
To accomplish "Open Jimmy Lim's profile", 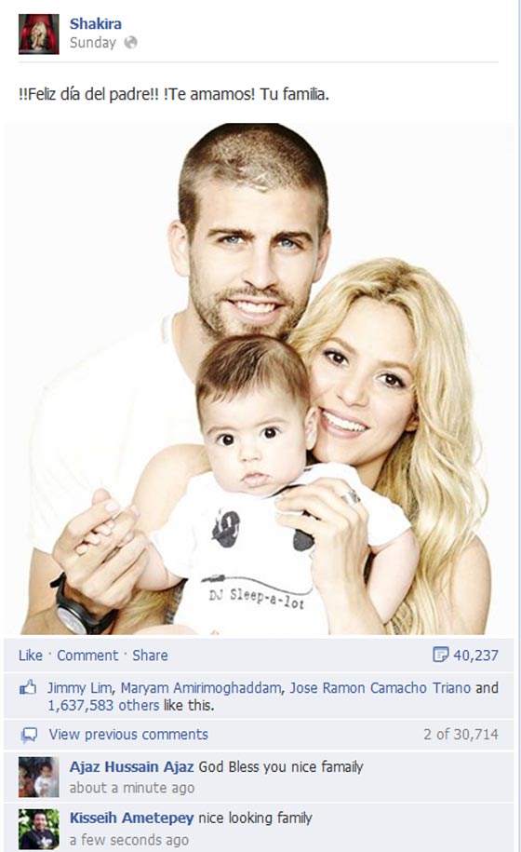I will click(80, 688).
